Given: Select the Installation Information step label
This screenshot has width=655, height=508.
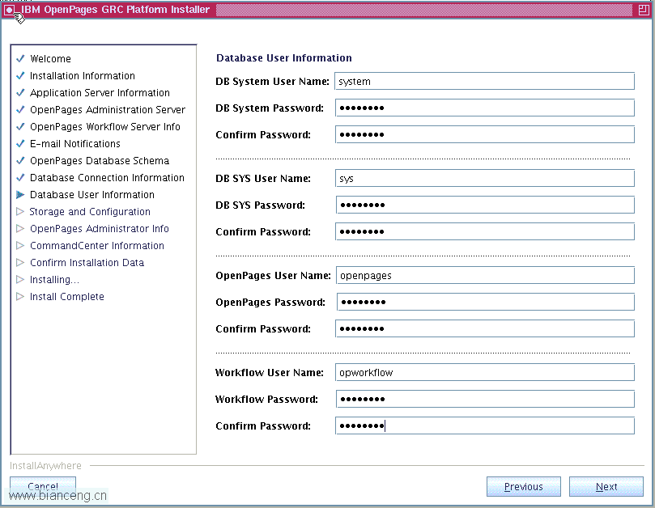Looking at the screenshot, I should pyautogui.click(x=83, y=75).
